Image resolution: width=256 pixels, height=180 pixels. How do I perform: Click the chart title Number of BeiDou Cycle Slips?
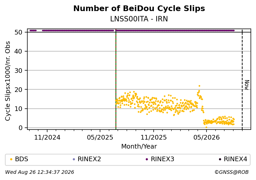(139, 8)
